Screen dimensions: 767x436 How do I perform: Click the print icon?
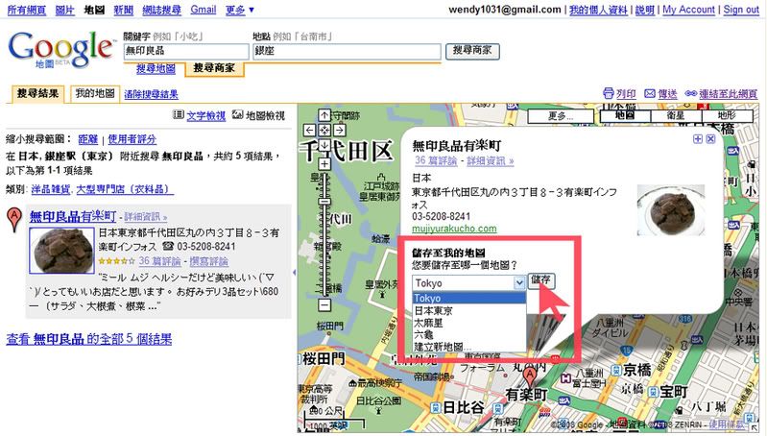(x=609, y=94)
